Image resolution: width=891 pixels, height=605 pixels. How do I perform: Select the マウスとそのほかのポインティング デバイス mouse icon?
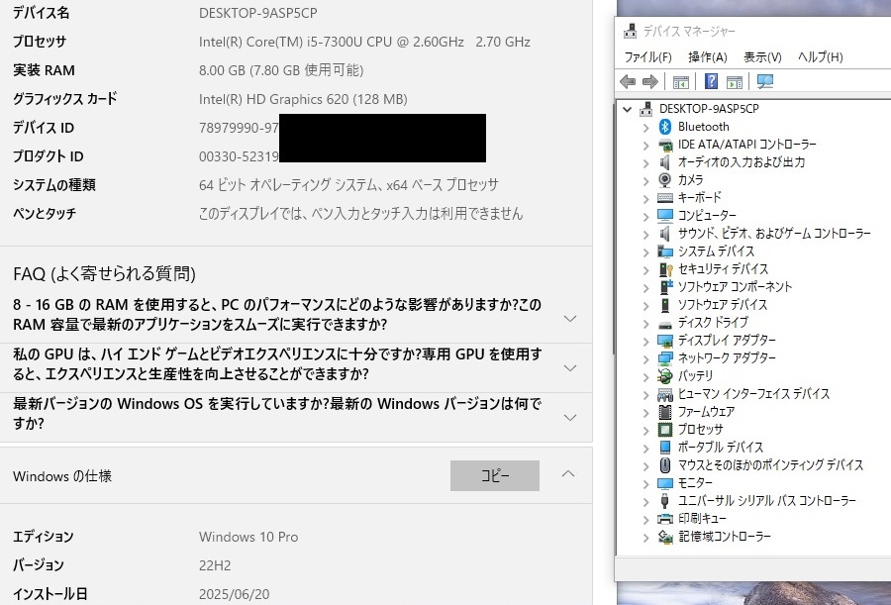pyautogui.click(x=665, y=465)
